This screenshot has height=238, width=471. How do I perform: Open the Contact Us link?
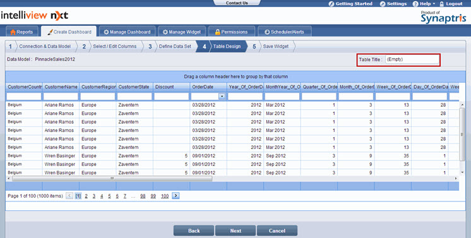(237, 3)
